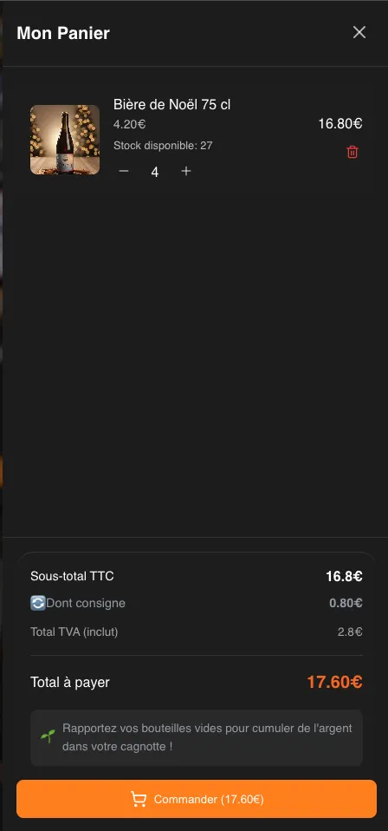Select the Bière de Noël 75 cl title
Image resolution: width=388 pixels, height=831 pixels.
pos(171,105)
